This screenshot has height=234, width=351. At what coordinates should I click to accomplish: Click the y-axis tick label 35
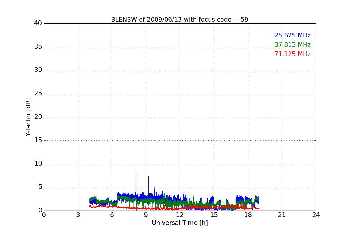click(38, 47)
